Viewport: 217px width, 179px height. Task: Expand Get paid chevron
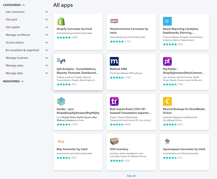(47, 20)
